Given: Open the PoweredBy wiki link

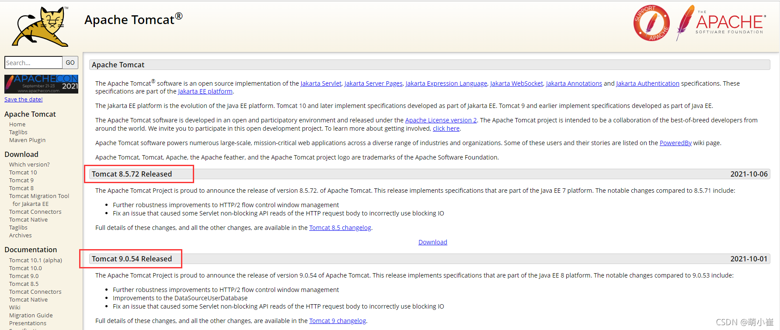Looking at the screenshot, I should (676, 143).
